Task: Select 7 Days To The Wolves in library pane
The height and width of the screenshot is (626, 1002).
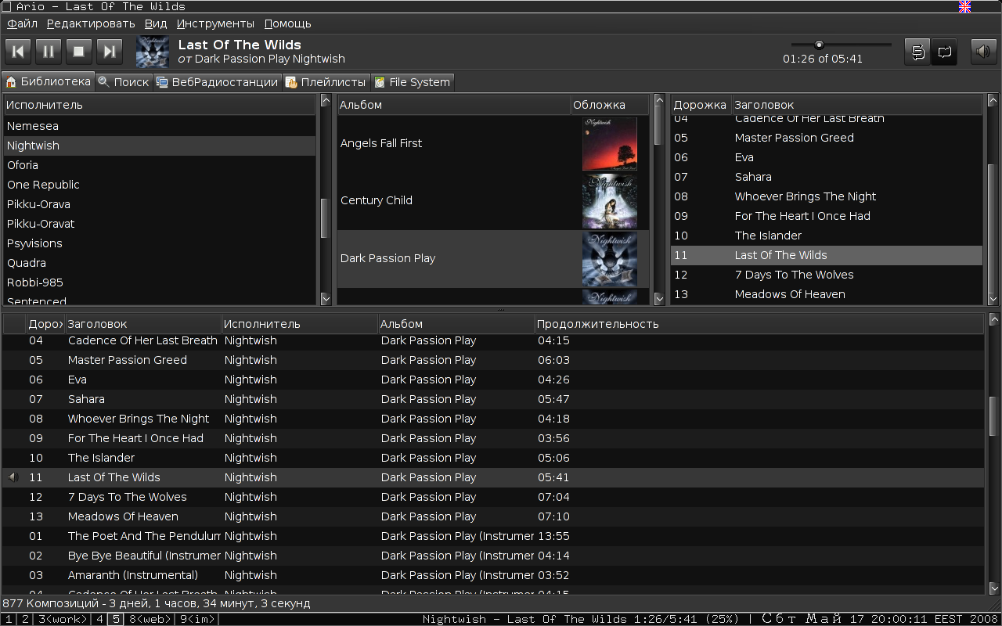Action: 827,275
